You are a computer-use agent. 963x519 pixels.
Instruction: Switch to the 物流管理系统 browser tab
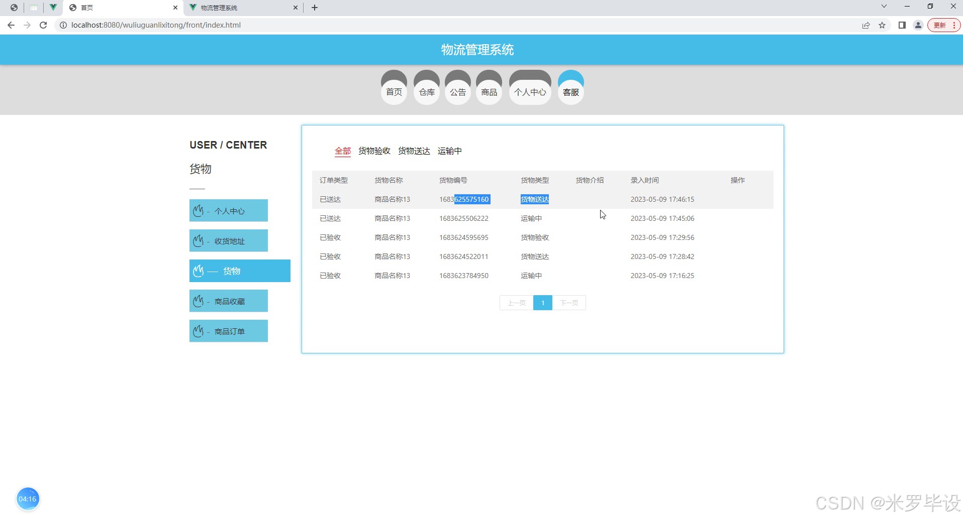243,8
